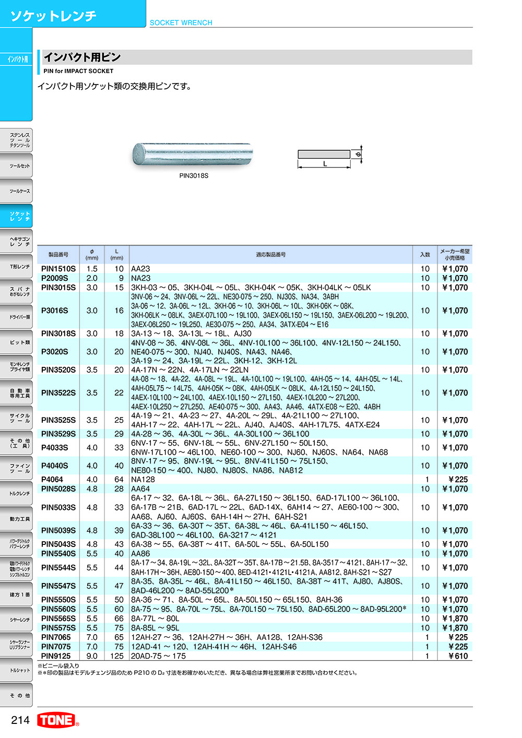Click the pin dimension diagram

pyautogui.click(x=330, y=157)
